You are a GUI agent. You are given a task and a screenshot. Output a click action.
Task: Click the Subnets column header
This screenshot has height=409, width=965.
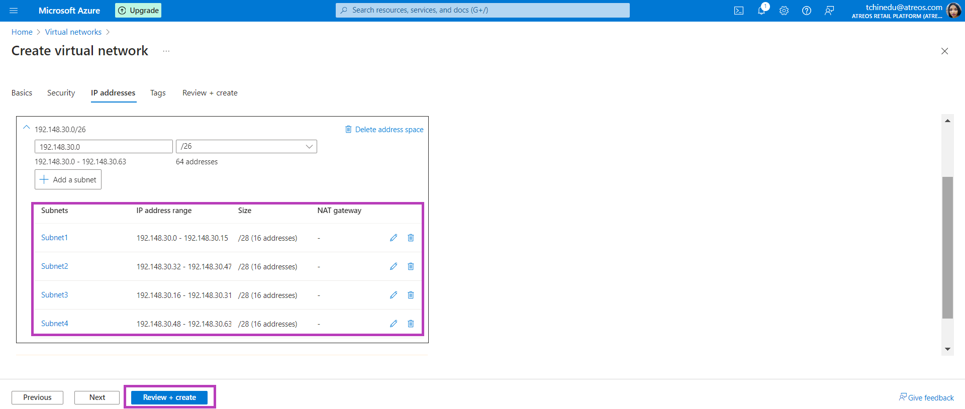(55, 211)
